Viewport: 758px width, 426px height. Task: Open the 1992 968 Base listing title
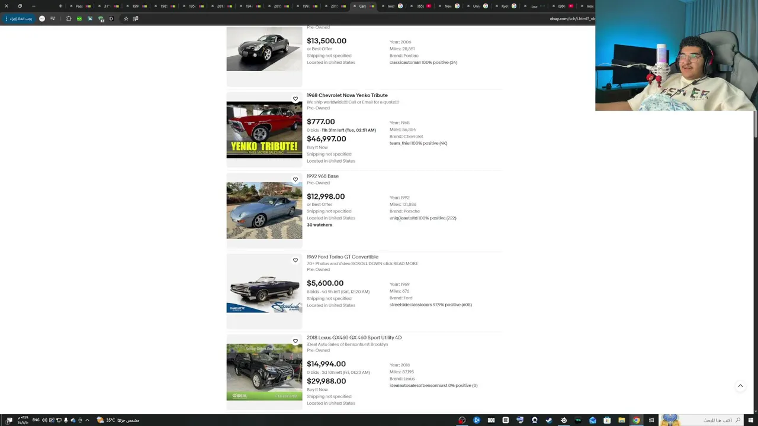323,176
